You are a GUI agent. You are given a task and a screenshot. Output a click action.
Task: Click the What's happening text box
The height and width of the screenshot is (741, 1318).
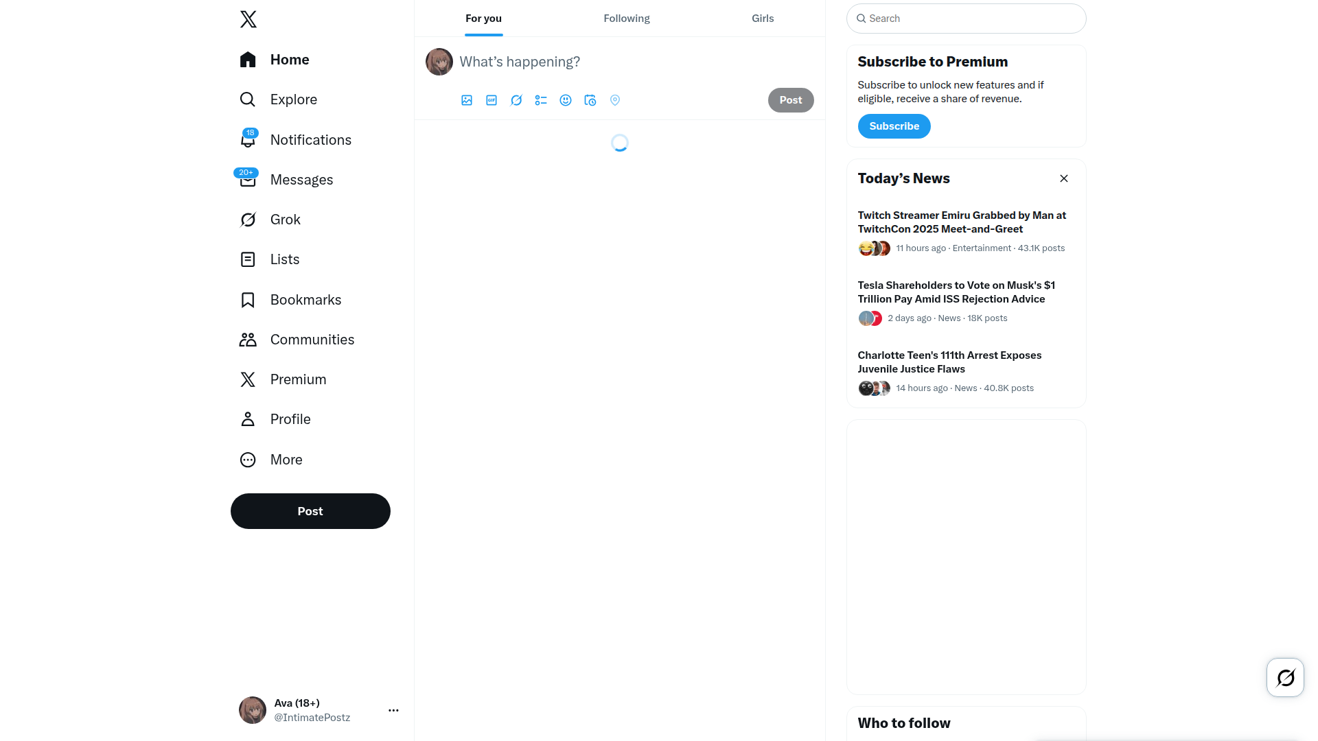(636, 62)
